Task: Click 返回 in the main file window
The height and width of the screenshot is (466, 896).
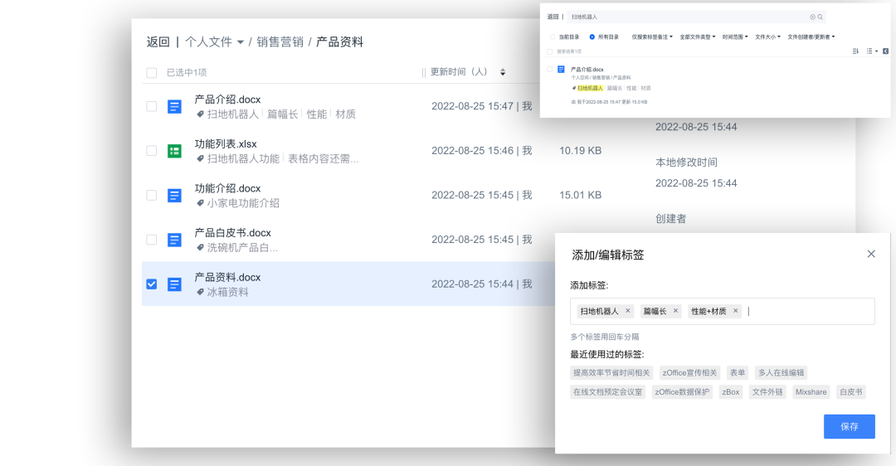Action: 158,42
